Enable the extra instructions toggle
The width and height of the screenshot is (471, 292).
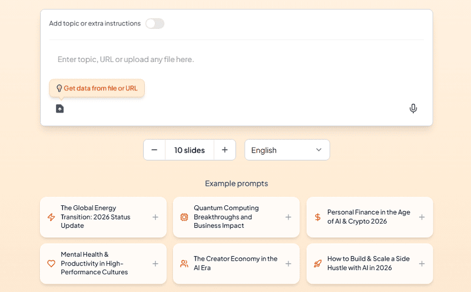pos(155,24)
